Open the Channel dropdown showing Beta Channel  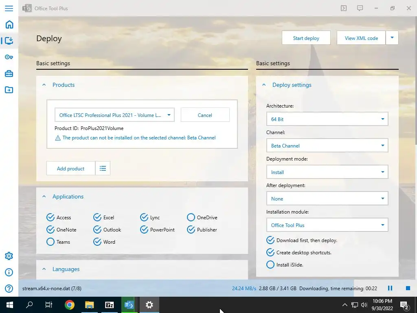[x=327, y=145]
